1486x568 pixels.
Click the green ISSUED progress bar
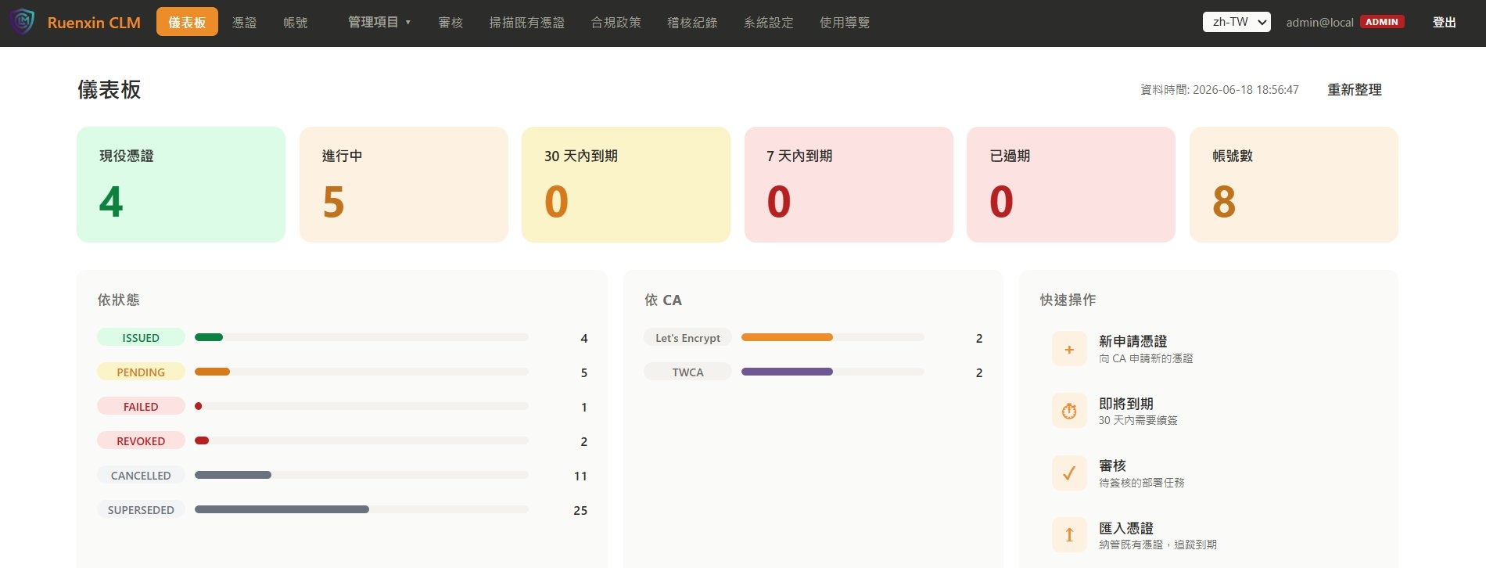[x=209, y=337]
